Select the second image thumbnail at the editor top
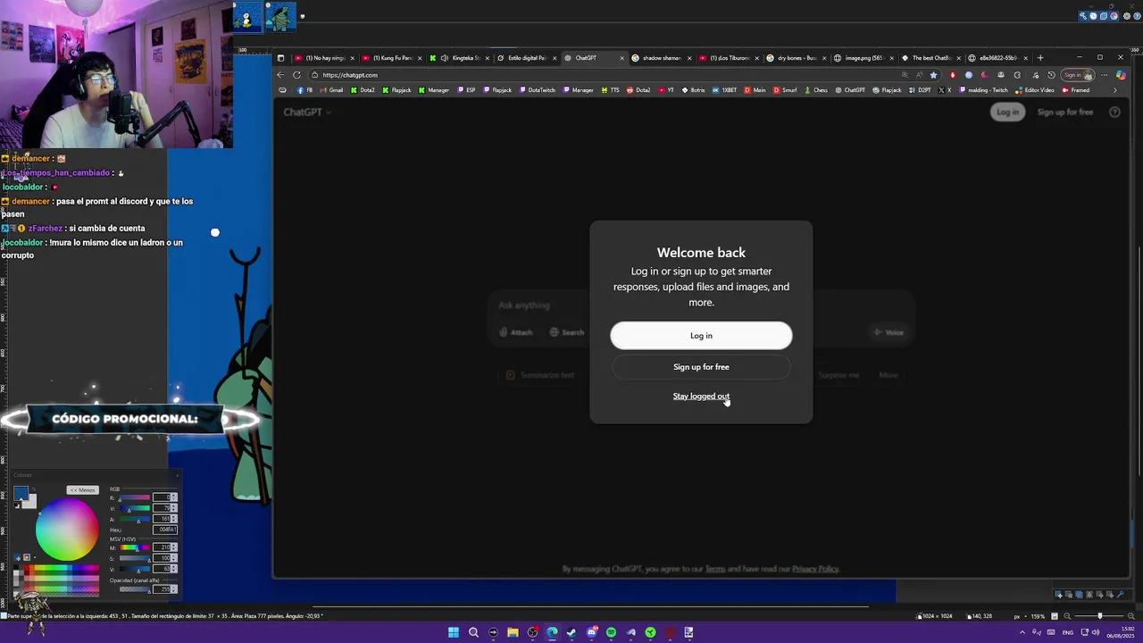1143x643 pixels. (x=279, y=16)
